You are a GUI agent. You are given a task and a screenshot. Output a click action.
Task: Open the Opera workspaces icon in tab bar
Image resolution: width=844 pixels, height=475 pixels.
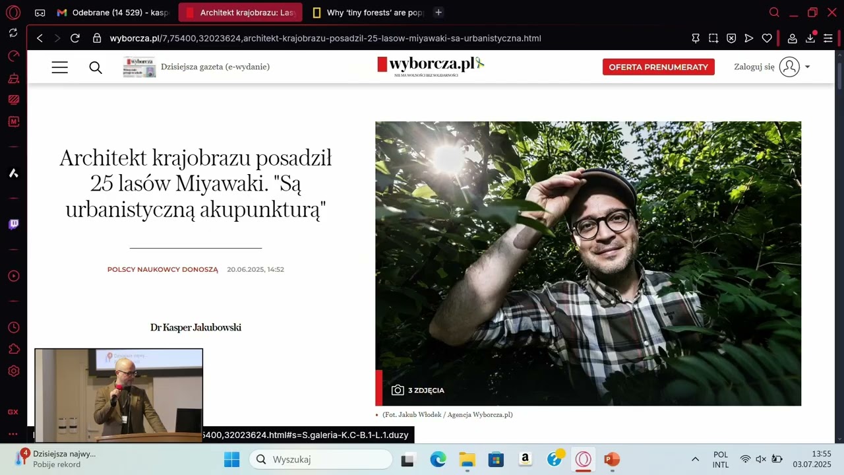click(40, 13)
